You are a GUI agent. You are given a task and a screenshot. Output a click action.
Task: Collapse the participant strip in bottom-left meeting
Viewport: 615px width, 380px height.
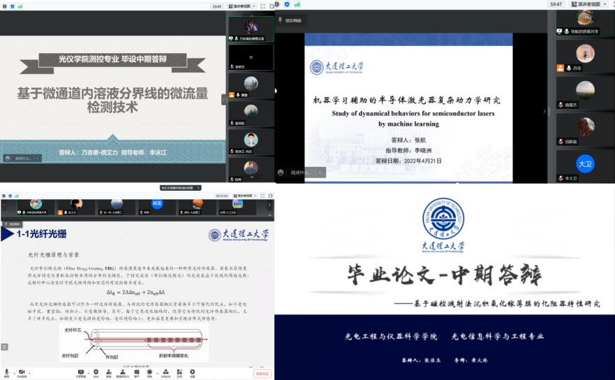click(269, 214)
